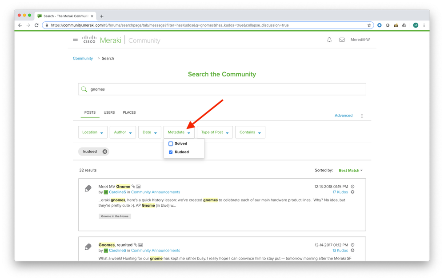The width and height of the screenshot is (444, 280).
Task: Uncheck the Kudoed checkbox
Action: (x=171, y=152)
